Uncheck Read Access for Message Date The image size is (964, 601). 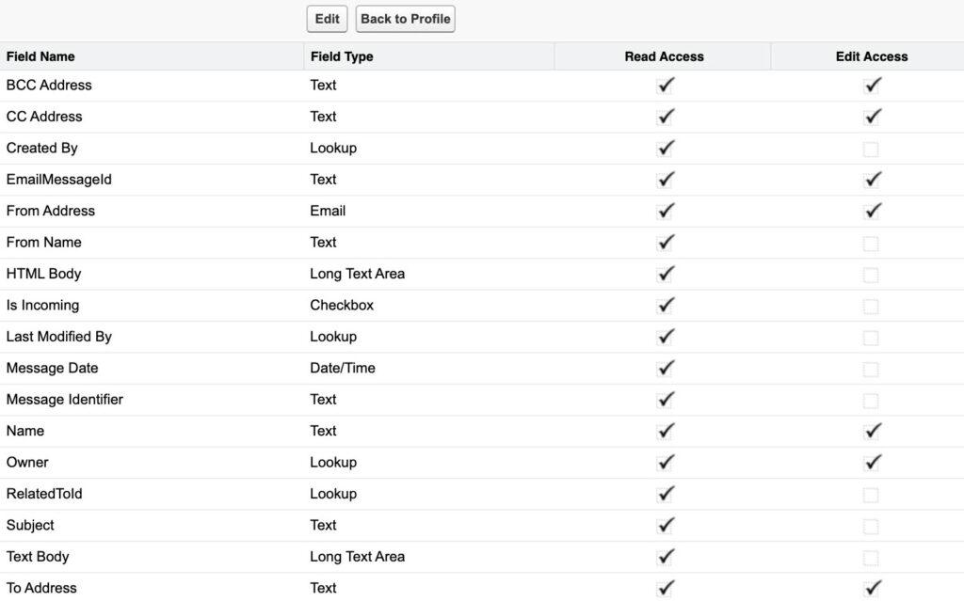click(665, 368)
